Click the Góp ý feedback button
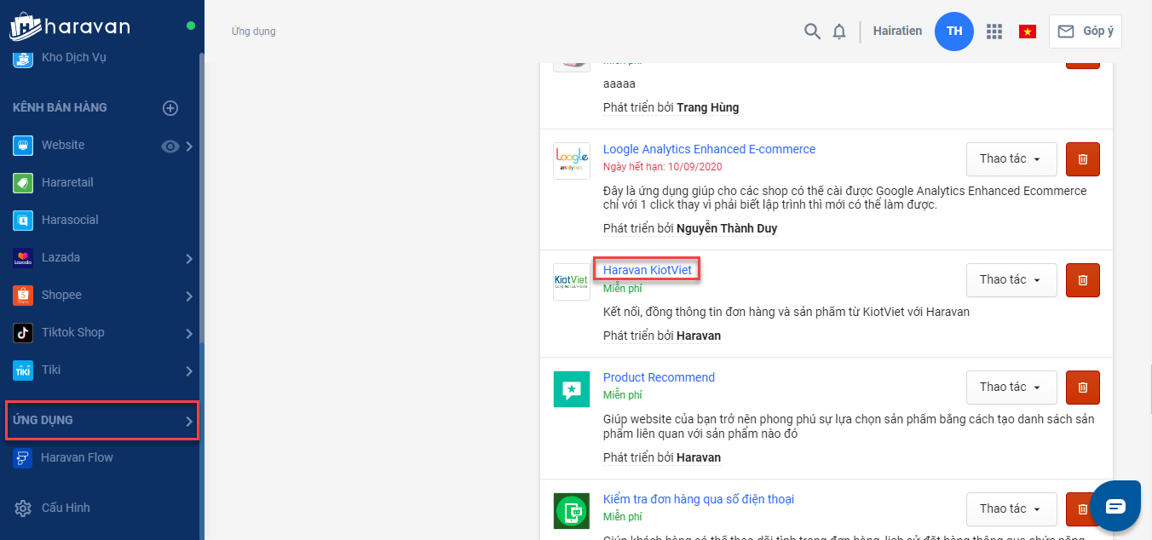Image resolution: width=1152 pixels, height=540 pixels. [1085, 32]
